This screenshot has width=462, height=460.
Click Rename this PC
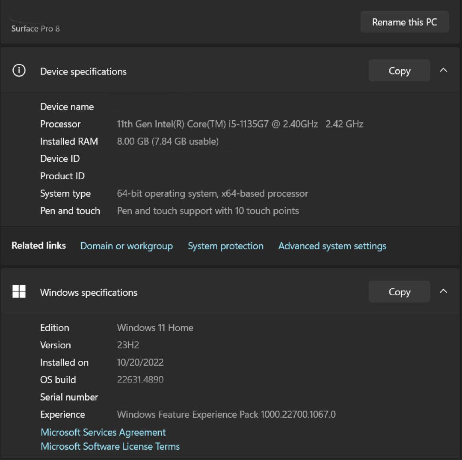point(404,21)
